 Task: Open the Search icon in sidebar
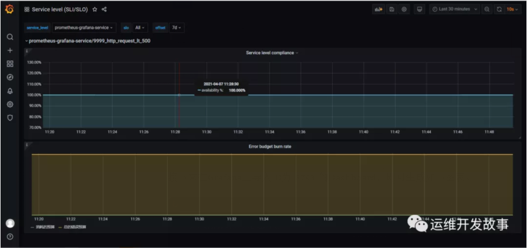9,37
